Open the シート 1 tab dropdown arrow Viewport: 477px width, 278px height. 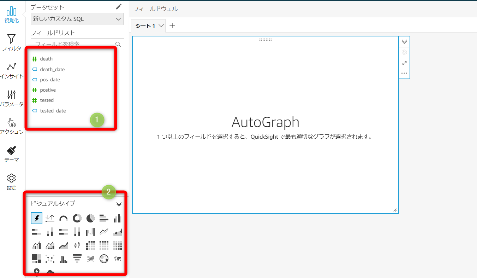pos(161,26)
